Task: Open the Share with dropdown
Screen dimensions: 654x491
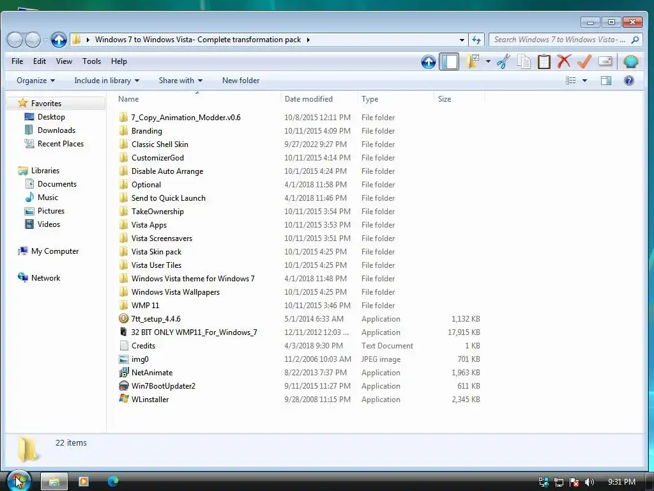Action: click(x=181, y=81)
